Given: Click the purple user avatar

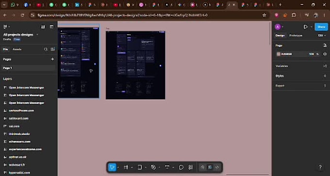Looking at the screenshot, I should (x=278, y=27).
